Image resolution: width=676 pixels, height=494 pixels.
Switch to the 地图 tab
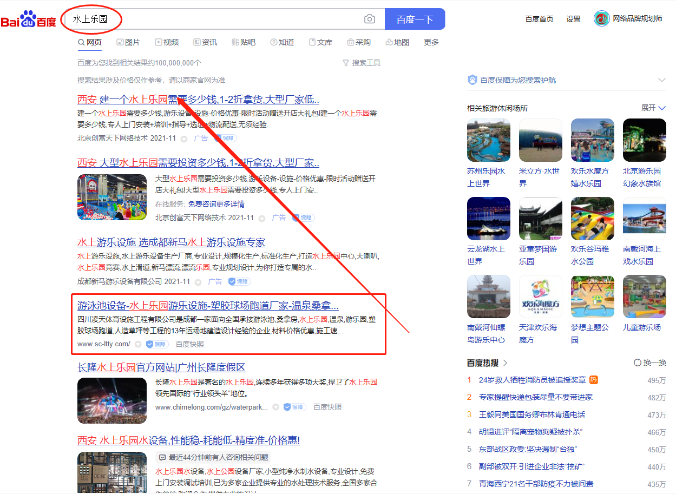(397, 42)
